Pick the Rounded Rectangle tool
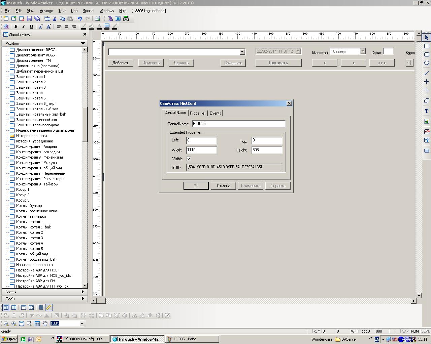 pyautogui.click(x=426, y=54)
